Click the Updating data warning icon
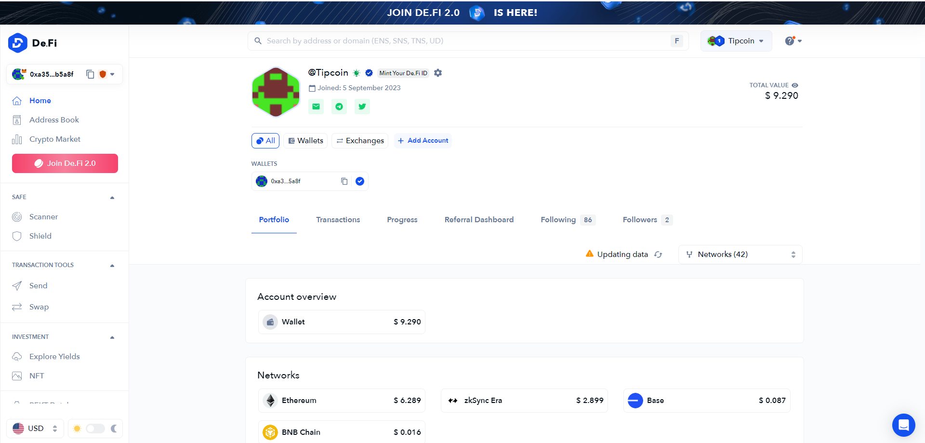 (590, 254)
